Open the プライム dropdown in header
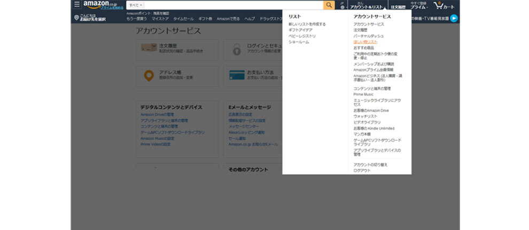 click(419, 5)
